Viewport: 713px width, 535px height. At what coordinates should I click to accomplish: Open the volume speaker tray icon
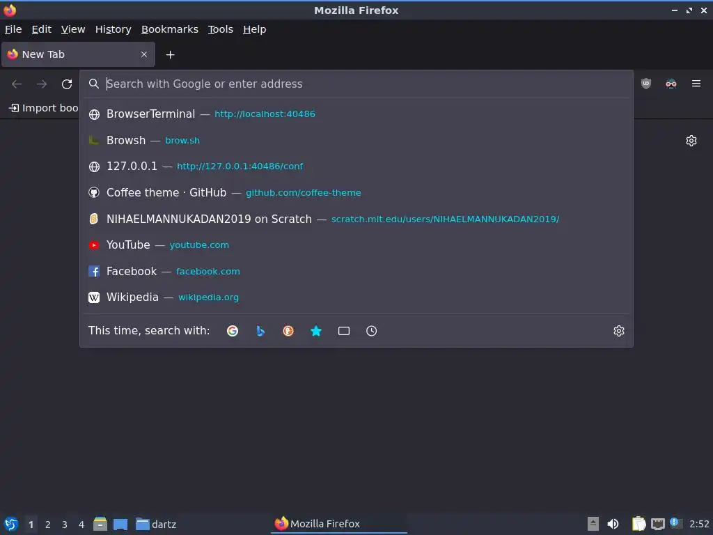pos(613,524)
